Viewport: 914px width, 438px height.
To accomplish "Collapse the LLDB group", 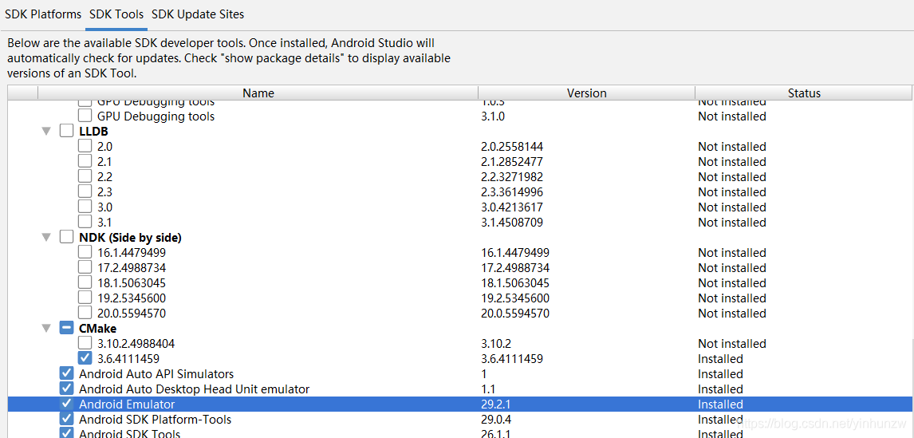I will pyautogui.click(x=46, y=132).
